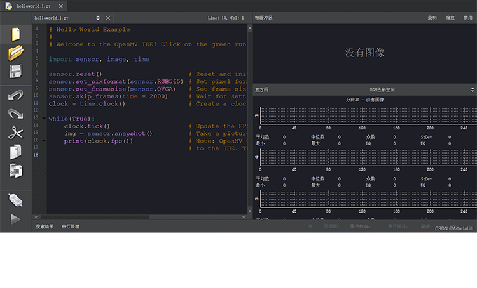Open the 搜索结果 search results tab
This screenshot has height=288, width=477.
(45, 226)
